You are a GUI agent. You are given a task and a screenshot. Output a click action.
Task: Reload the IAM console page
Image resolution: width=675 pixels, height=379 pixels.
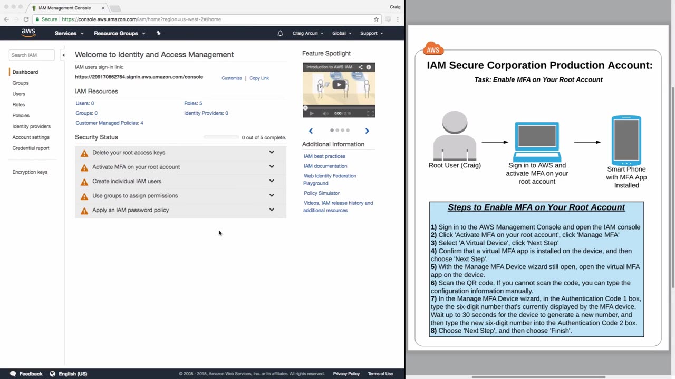tap(26, 19)
